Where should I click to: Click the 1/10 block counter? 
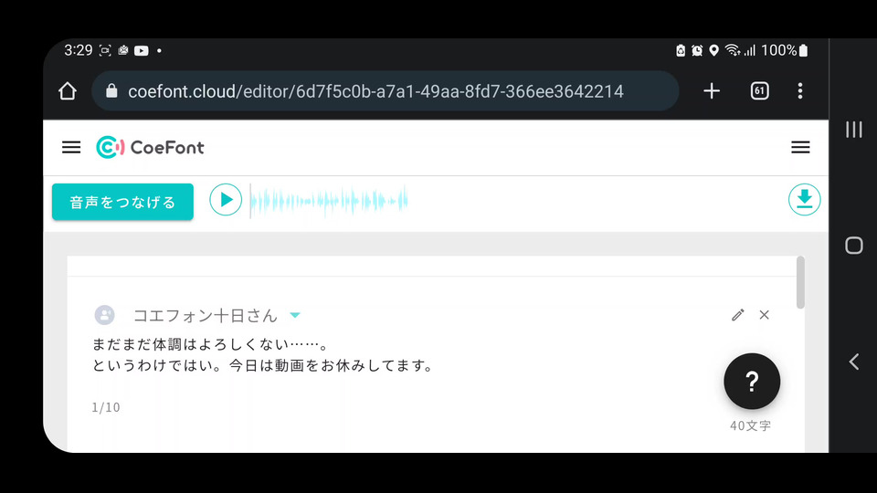pyautogui.click(x=106, y=407)
